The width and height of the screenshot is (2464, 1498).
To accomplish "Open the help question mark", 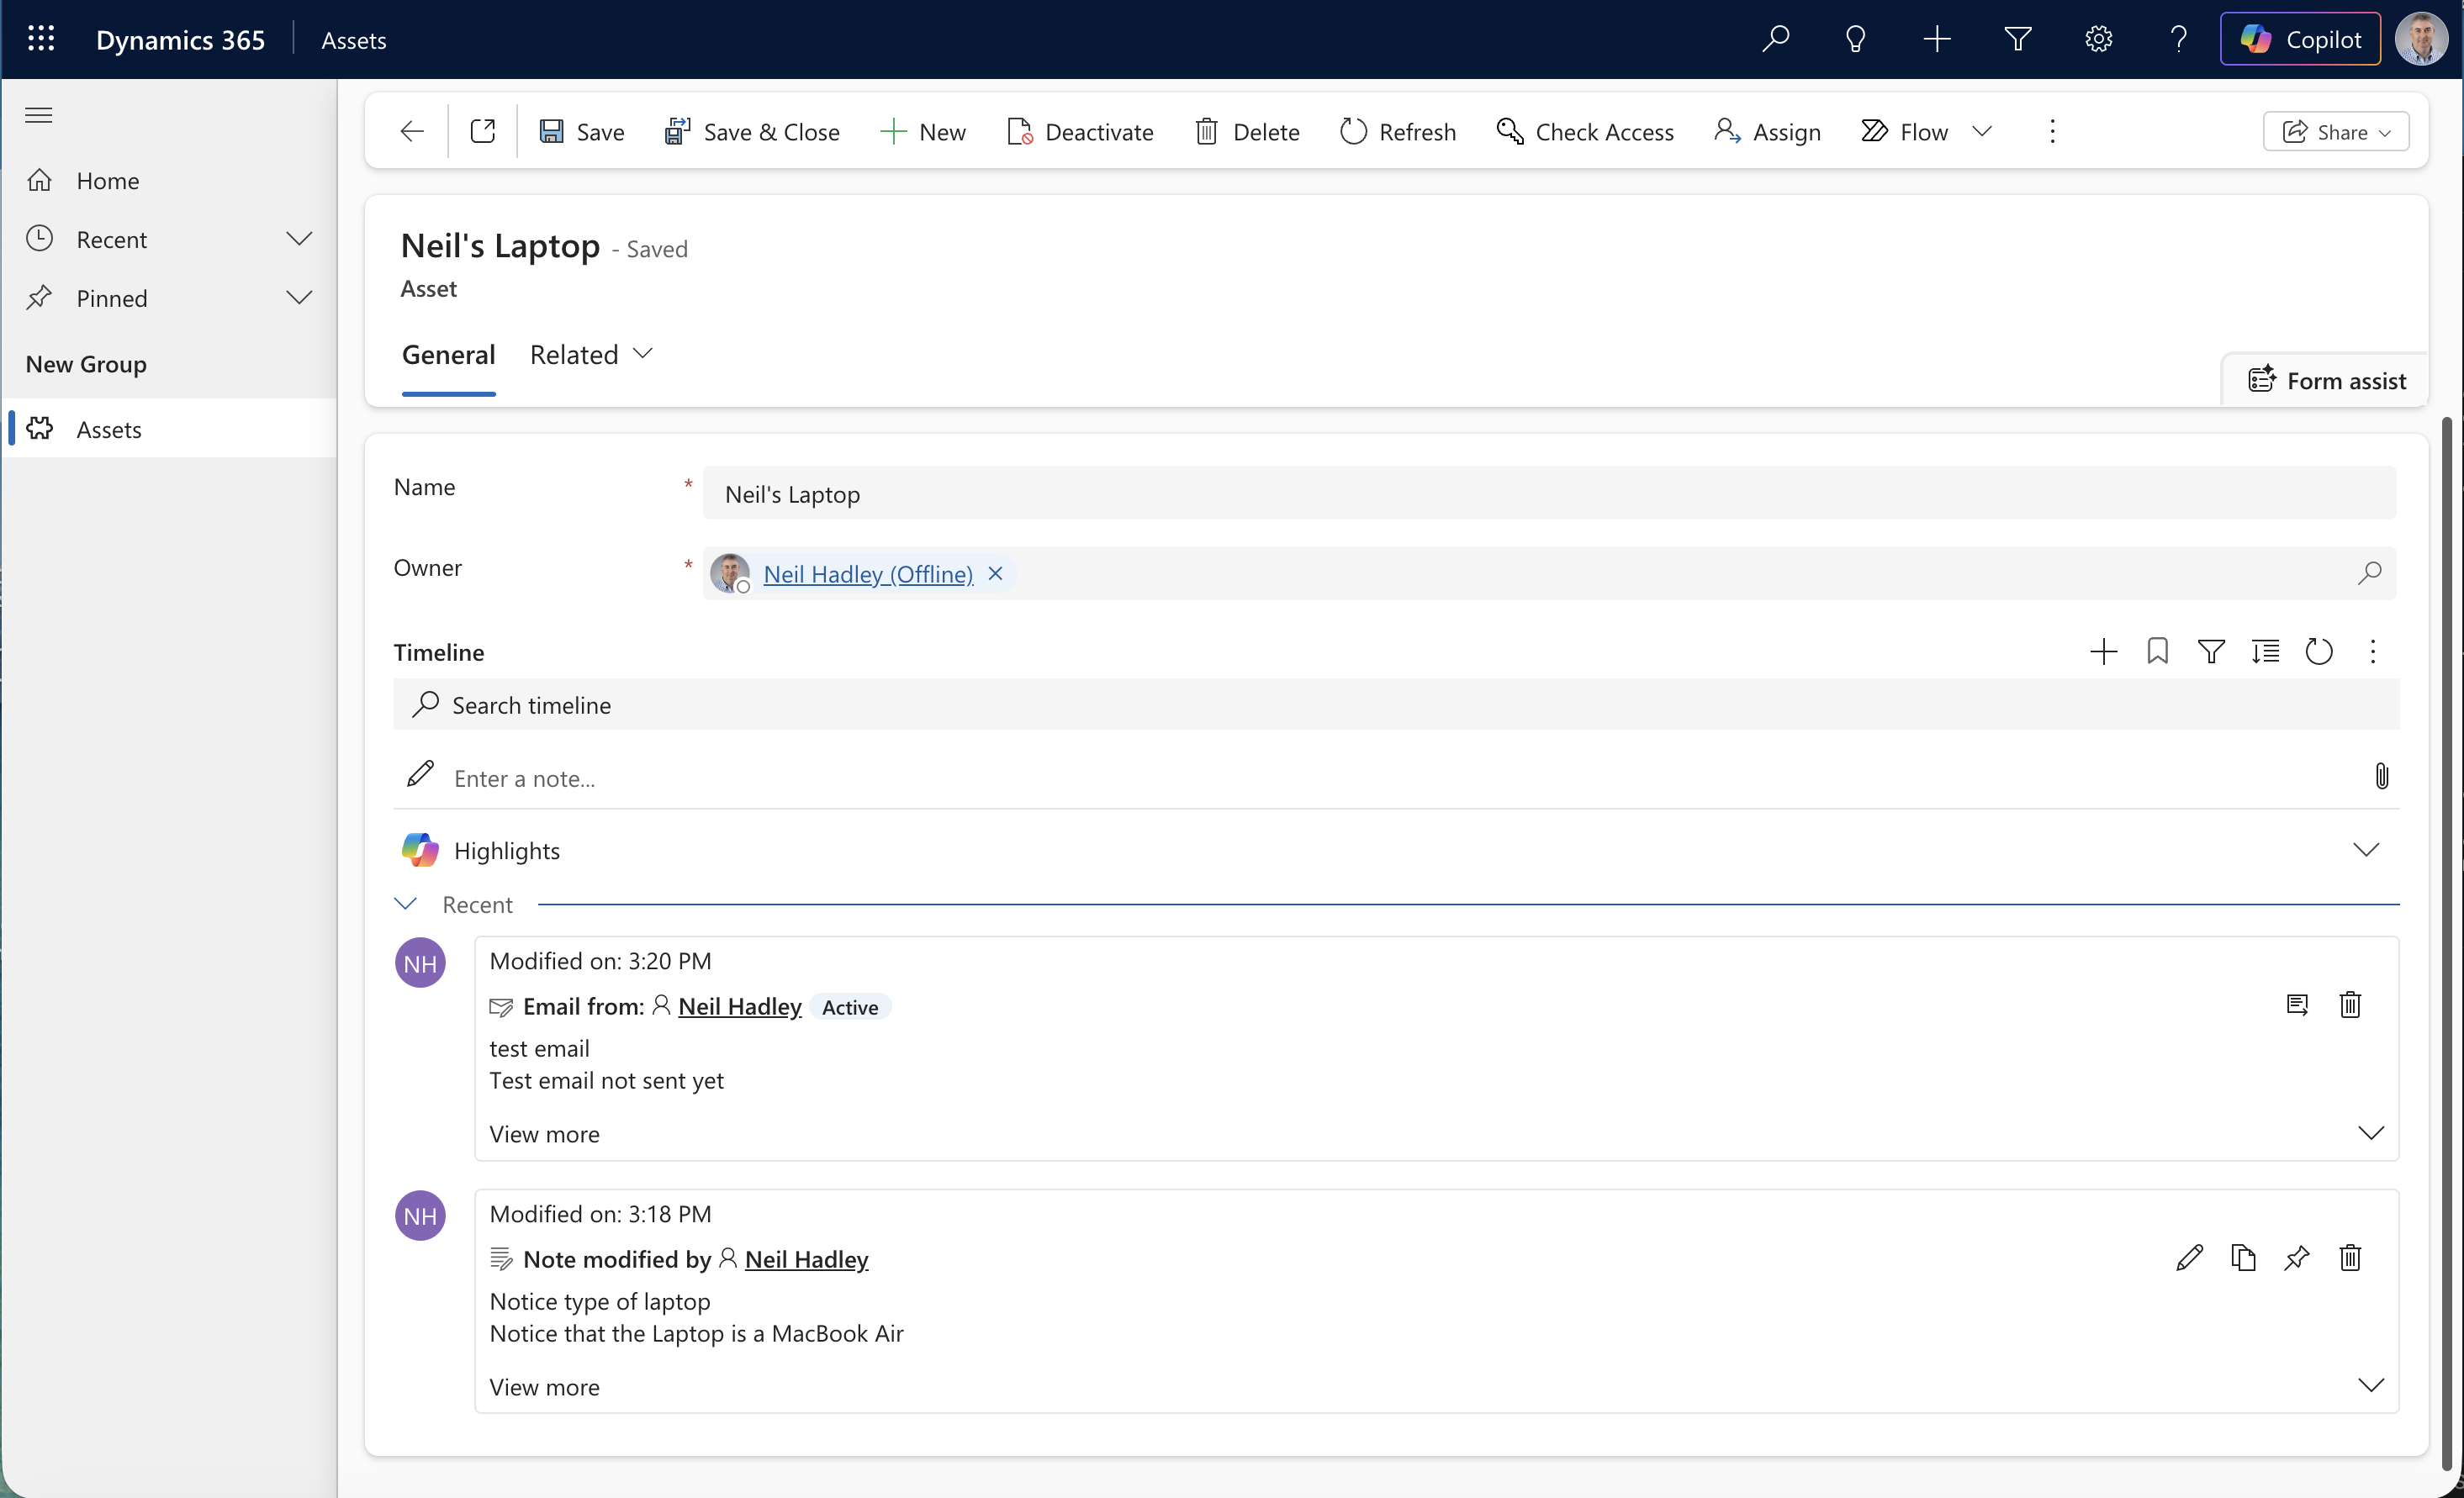I will (2179, 39).
